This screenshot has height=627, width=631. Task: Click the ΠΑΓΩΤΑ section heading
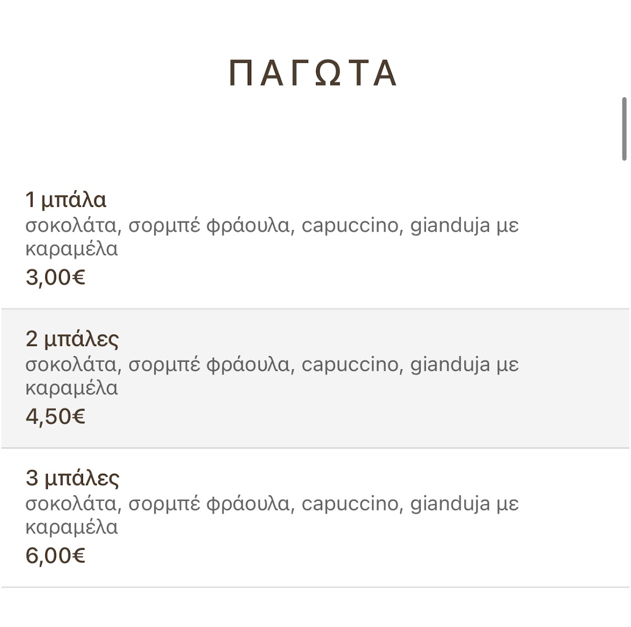pyautogui.click(x=313, y=73)
